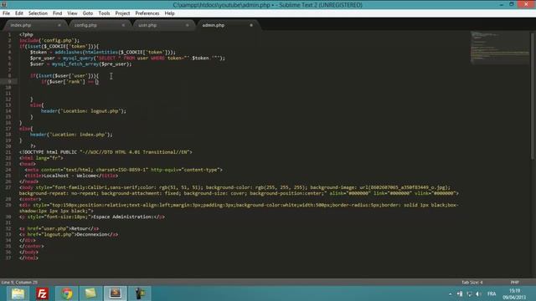
Task: Click the mysql_fetch_array line
Action: pyautogui.click(x=80, y=64)
